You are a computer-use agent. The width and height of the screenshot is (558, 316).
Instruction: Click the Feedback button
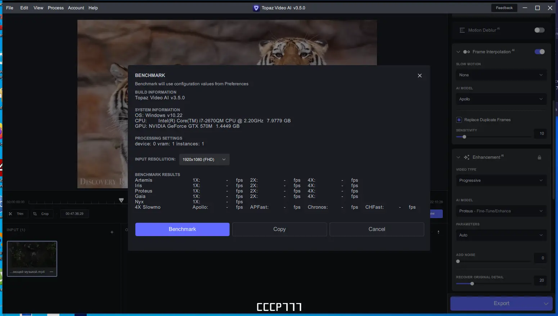point(504,8)
